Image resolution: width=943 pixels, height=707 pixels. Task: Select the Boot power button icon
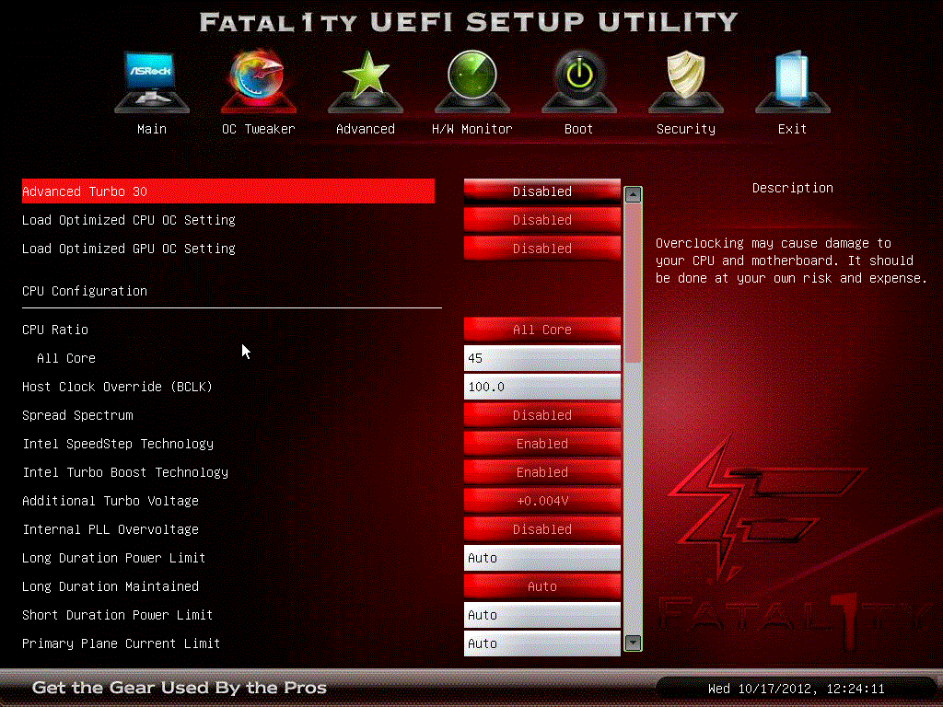(x=578, y=82)
